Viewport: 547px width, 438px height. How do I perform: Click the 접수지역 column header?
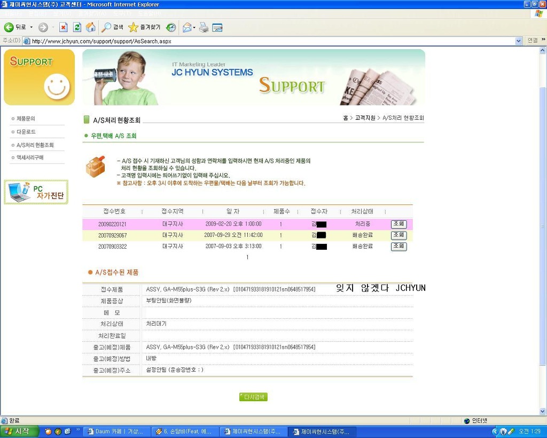173,211
